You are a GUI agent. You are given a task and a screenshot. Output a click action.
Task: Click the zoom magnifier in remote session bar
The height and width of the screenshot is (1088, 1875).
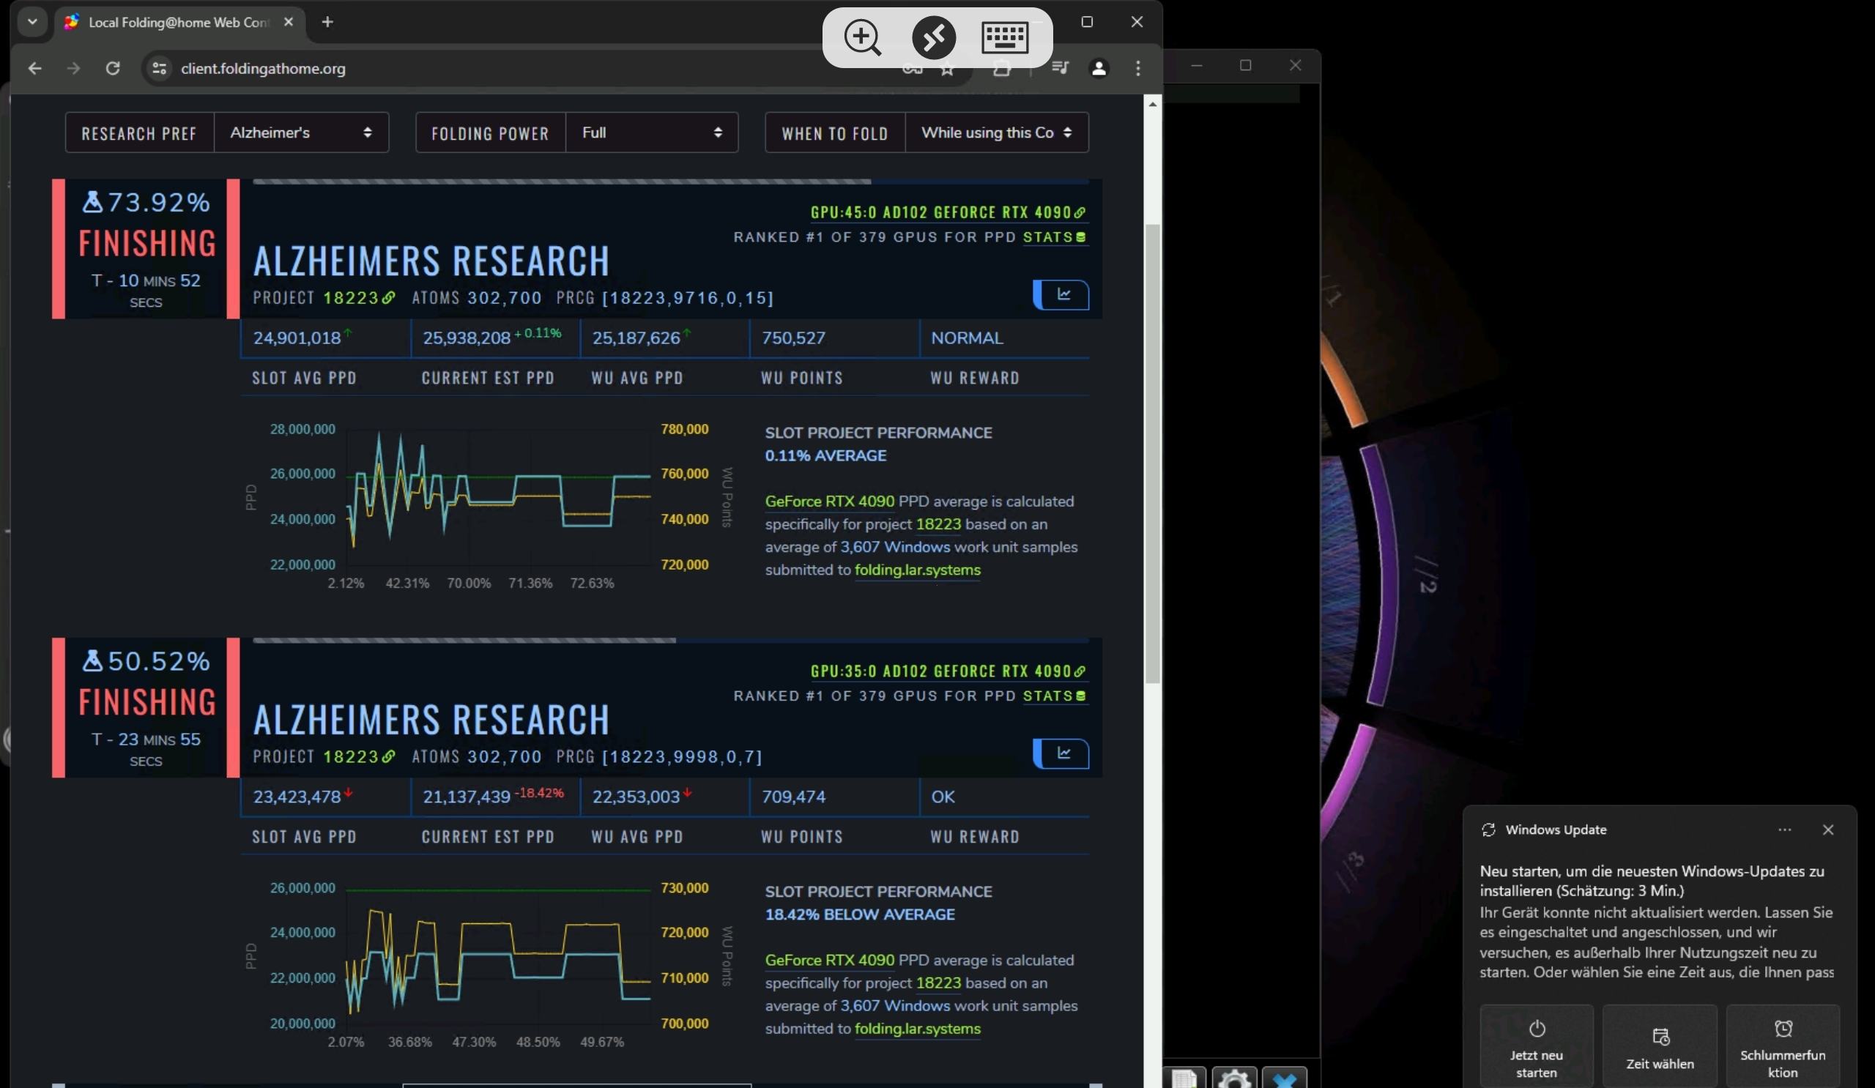tap(862, 37)
